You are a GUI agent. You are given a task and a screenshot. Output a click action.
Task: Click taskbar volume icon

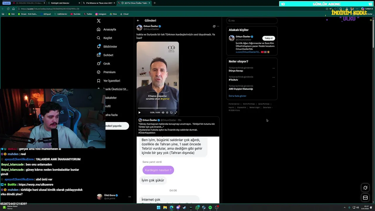tap(357, 207)
